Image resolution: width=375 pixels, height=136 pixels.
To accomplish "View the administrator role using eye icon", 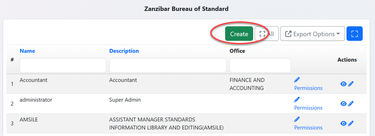I will coord(344,103).
